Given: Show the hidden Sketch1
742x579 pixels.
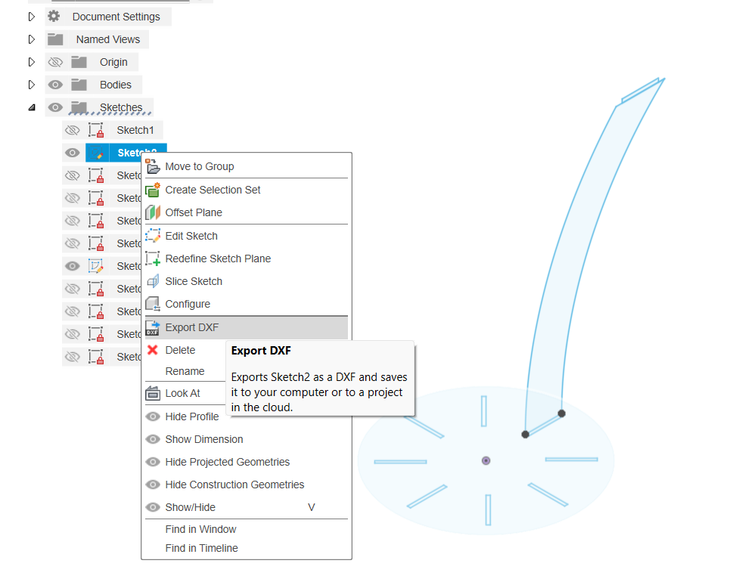Looking at the screenshot, I should [72, 129].
